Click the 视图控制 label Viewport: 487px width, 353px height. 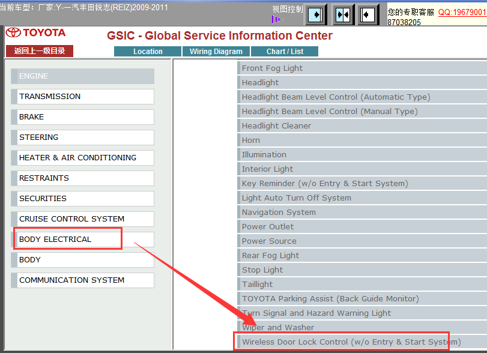pos(287,10)
